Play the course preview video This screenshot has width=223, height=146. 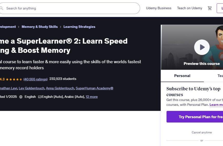pyautogui.click(x=202, y=47)
